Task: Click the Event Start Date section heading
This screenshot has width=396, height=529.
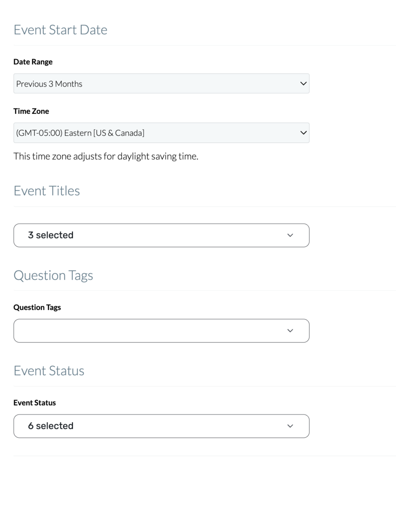Action: (60, 30)
